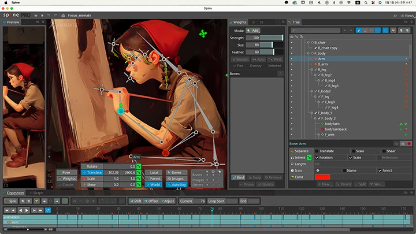
Task: Click the yellow filter icon in dopesheet toolbar
Action: [36, 201]
